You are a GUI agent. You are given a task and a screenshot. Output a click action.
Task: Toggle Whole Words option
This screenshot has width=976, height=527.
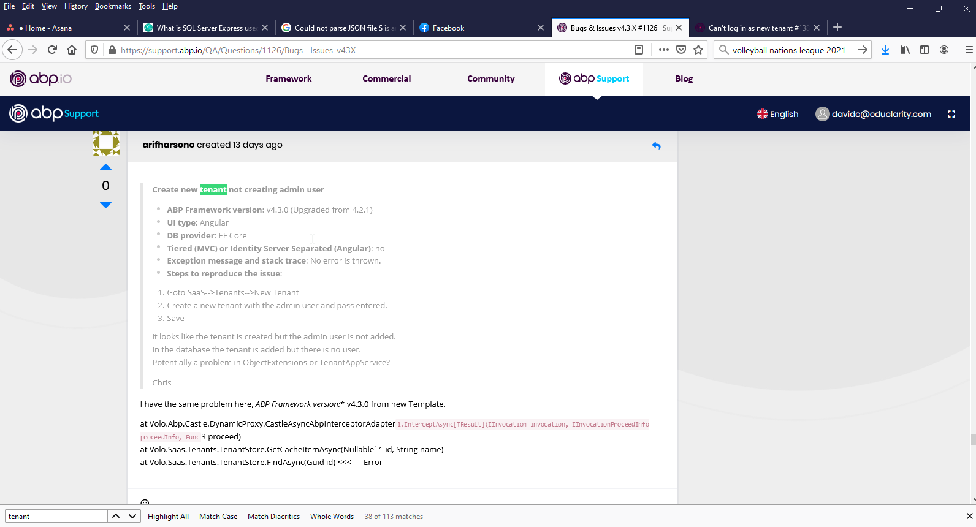click(x=332, y=517)
